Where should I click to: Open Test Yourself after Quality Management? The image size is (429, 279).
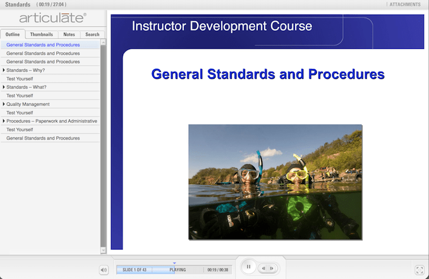[x=50, y=113]
